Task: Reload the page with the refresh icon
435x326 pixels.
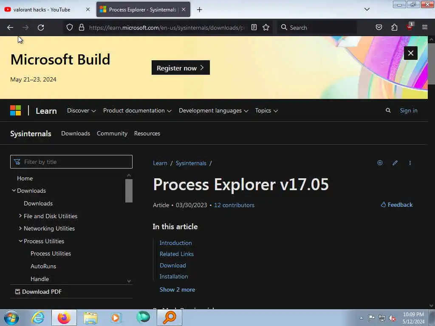Action: pos(41,28)
